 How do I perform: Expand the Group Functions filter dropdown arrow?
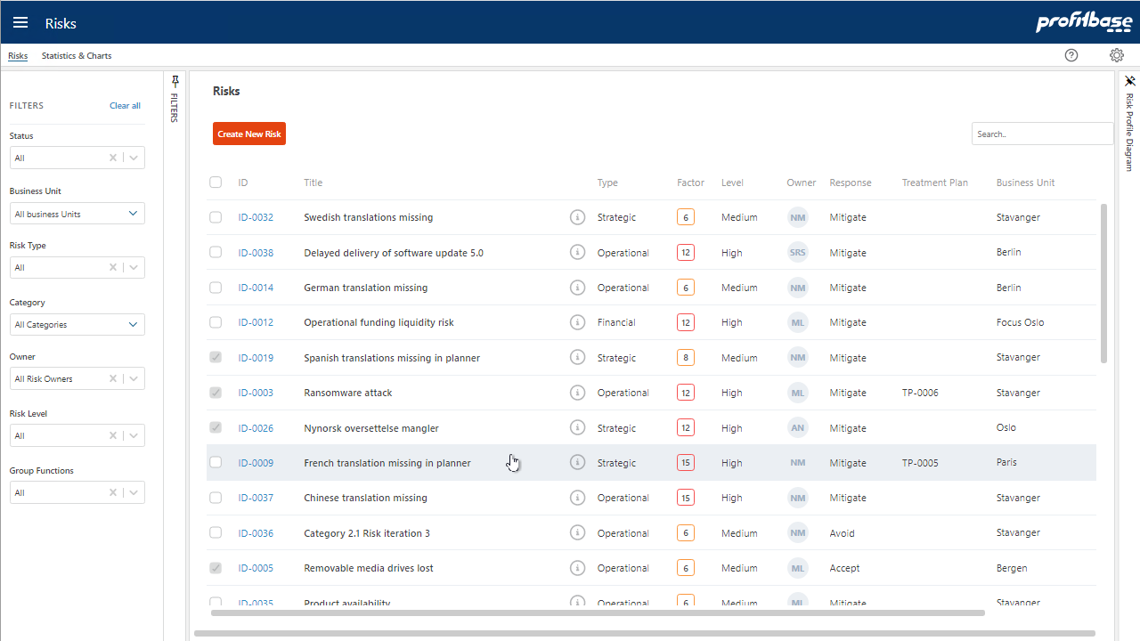coord(134,492)
